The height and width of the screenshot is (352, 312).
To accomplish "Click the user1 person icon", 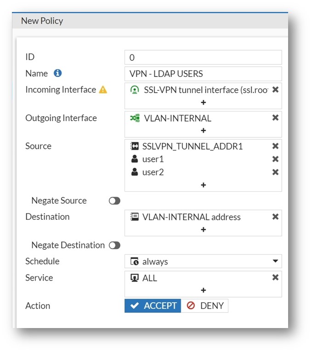I will click(135, 159).
